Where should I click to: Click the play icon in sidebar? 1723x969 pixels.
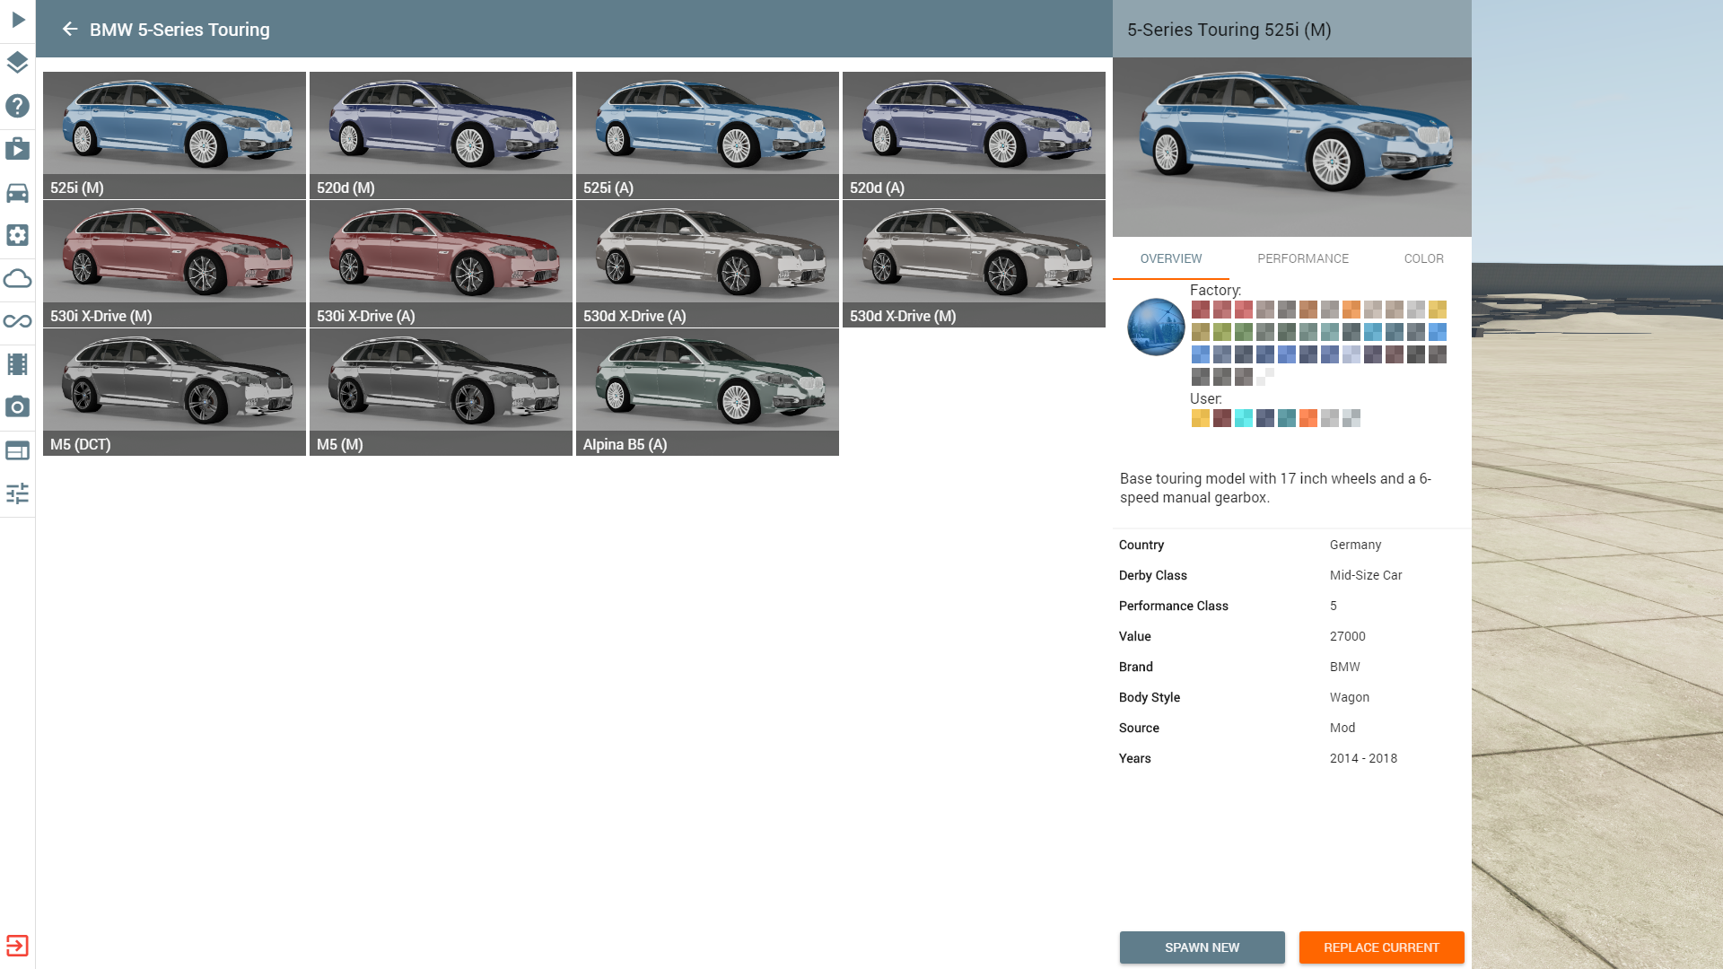[x=18, y=20]
